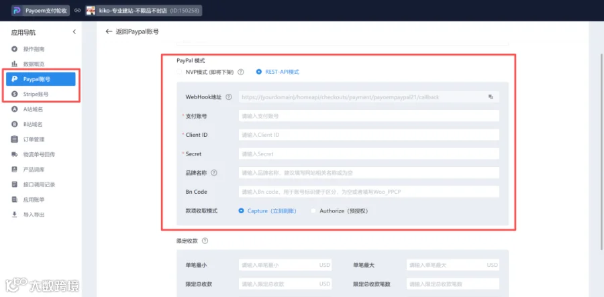Image resolution: width=604 pixels, height=297 pixels.
Task: Open B站域名 menu item
Action: click(x=33, y=124)
